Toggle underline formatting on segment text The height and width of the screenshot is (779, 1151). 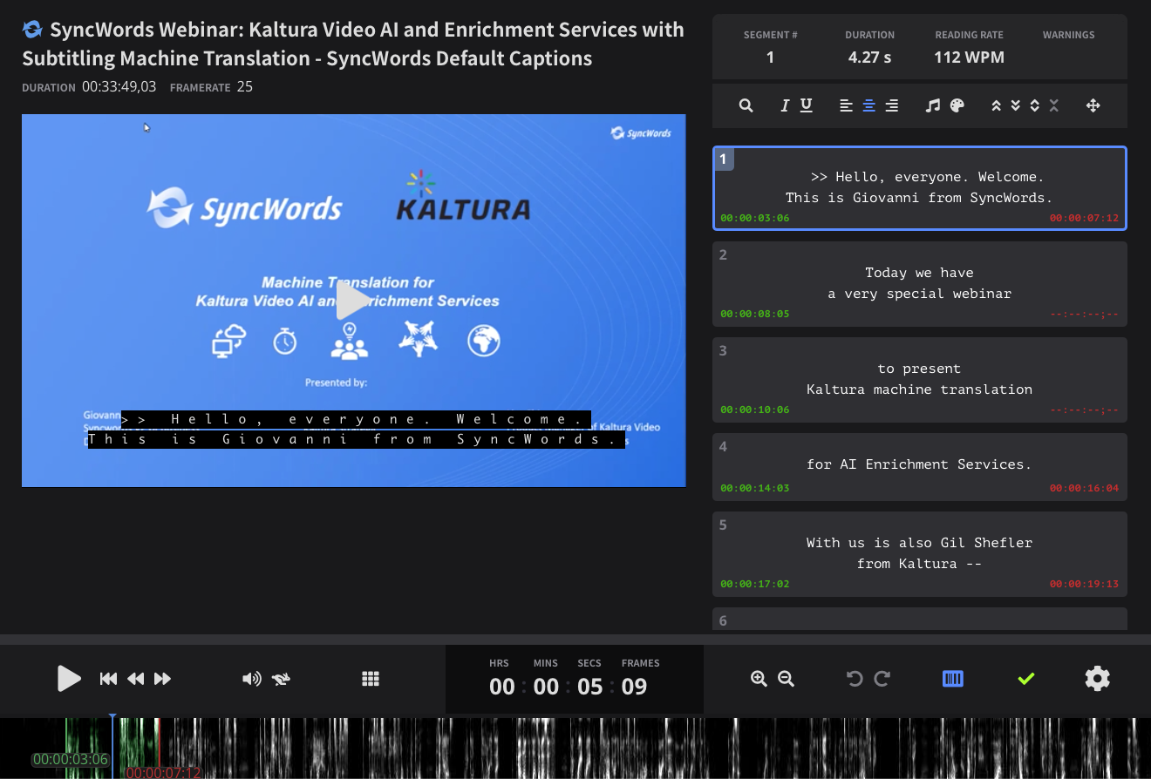tap(806, 105)
